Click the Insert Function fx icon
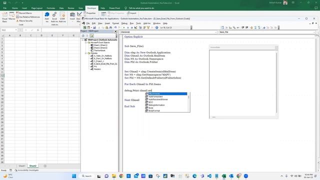Screen dimensions: 320x180 38,30
